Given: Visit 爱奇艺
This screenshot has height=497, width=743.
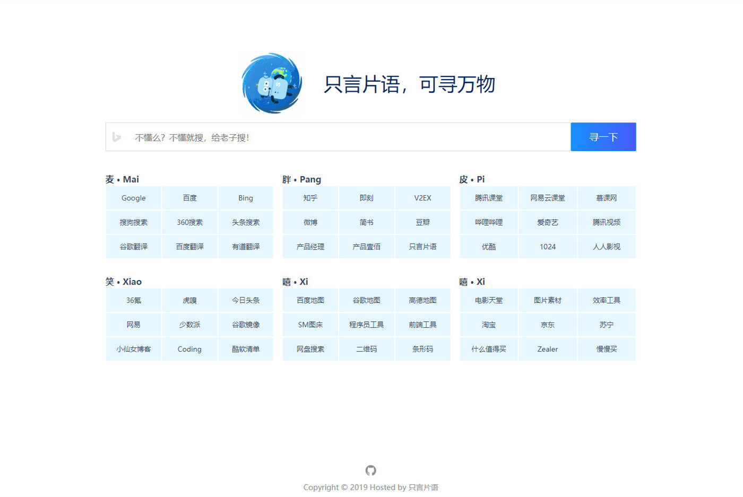Looking at the screenshot, I should [548, 222].
